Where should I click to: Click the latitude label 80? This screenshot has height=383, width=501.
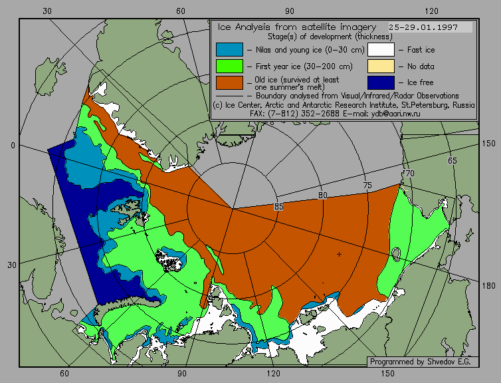pos(323,195)
